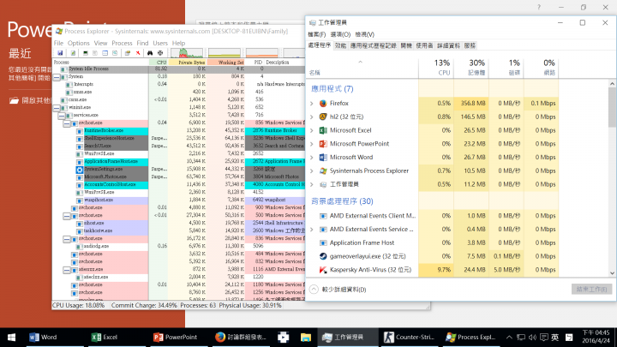Click the Microsoft Word icon in Task Manager
Screen dimensions: 617x347
coord(323,158)
